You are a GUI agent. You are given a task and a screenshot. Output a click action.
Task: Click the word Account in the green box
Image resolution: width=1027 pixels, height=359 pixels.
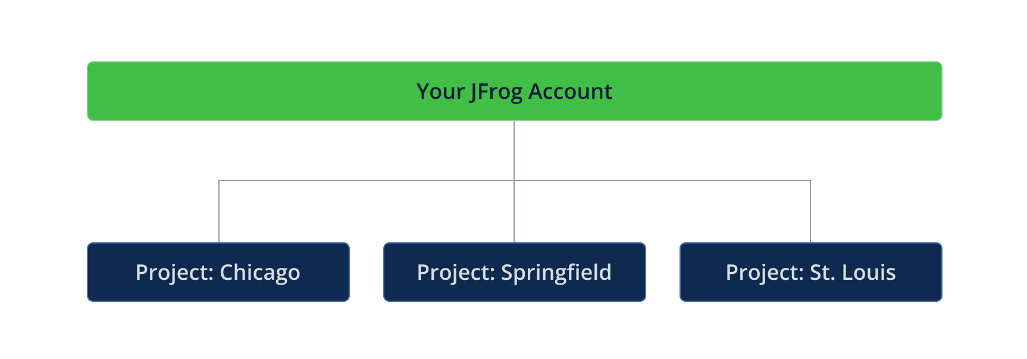click(570, 92)
